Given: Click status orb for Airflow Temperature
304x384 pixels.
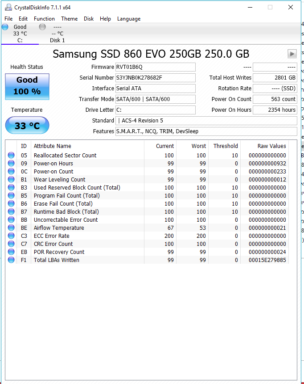Looking at the screenshot, I should [x=11, y=228].
